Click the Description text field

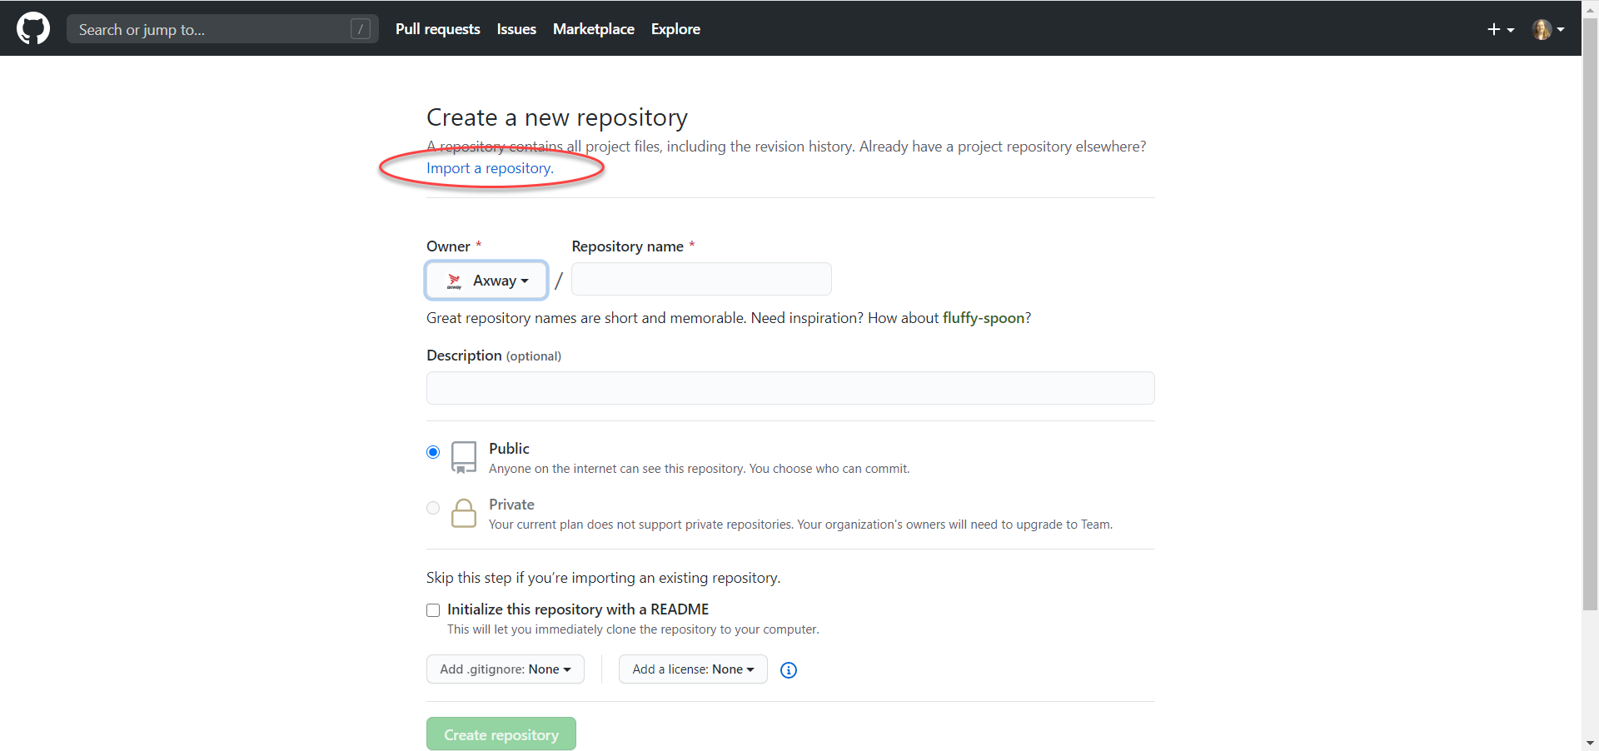click(x=790, y=388)
